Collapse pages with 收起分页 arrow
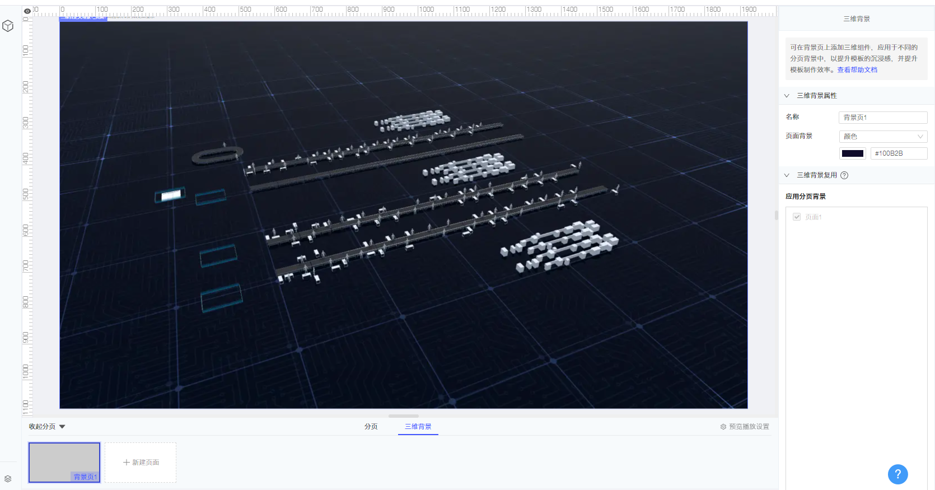This screenshot has height=490, width=935. (x=62, y=427)
